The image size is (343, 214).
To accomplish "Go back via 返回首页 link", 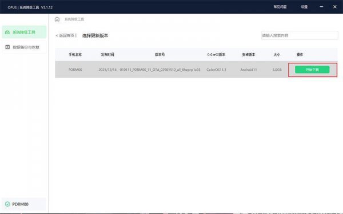I will [66, 35].
